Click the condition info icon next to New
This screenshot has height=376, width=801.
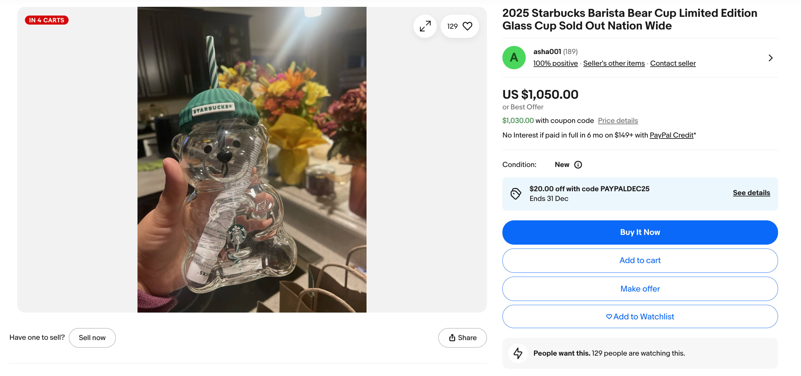click(x=578, y=165)
